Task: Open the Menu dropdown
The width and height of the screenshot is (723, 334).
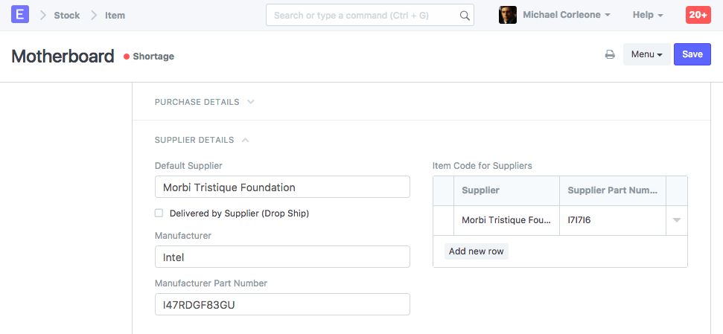Action: (646, 54)
